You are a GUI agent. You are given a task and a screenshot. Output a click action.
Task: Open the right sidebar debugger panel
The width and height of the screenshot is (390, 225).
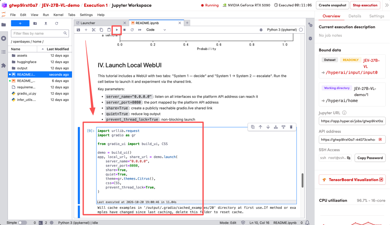(x=311, y=39)
